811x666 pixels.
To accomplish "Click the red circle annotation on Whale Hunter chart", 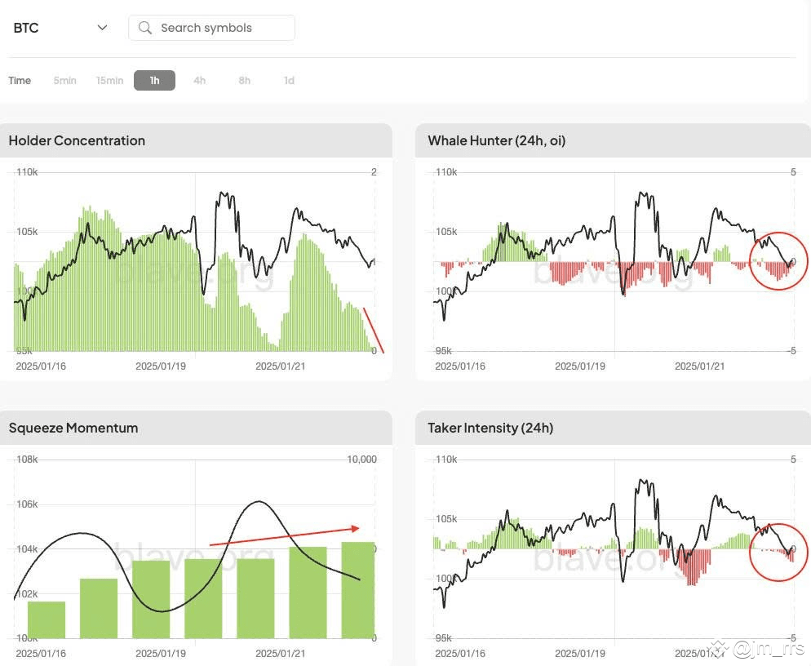I will click(x=779, y=261).
